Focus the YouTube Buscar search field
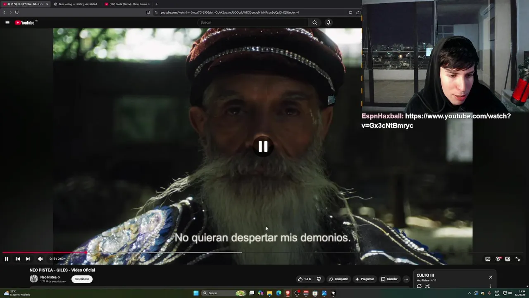 coord(252,22)
